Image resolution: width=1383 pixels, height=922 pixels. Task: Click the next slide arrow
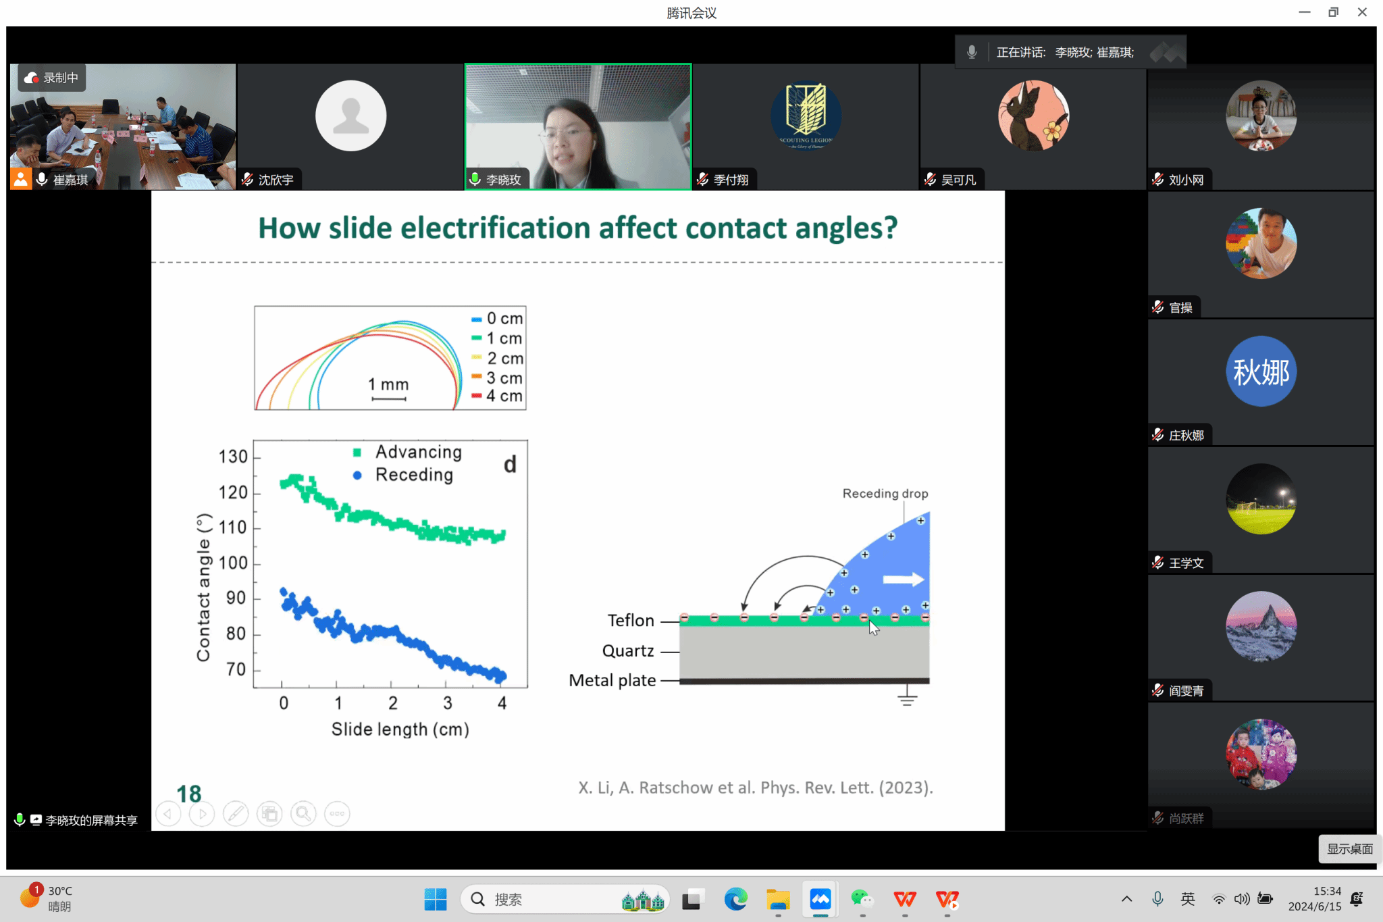pyautogui.click(x=202, y=814)
